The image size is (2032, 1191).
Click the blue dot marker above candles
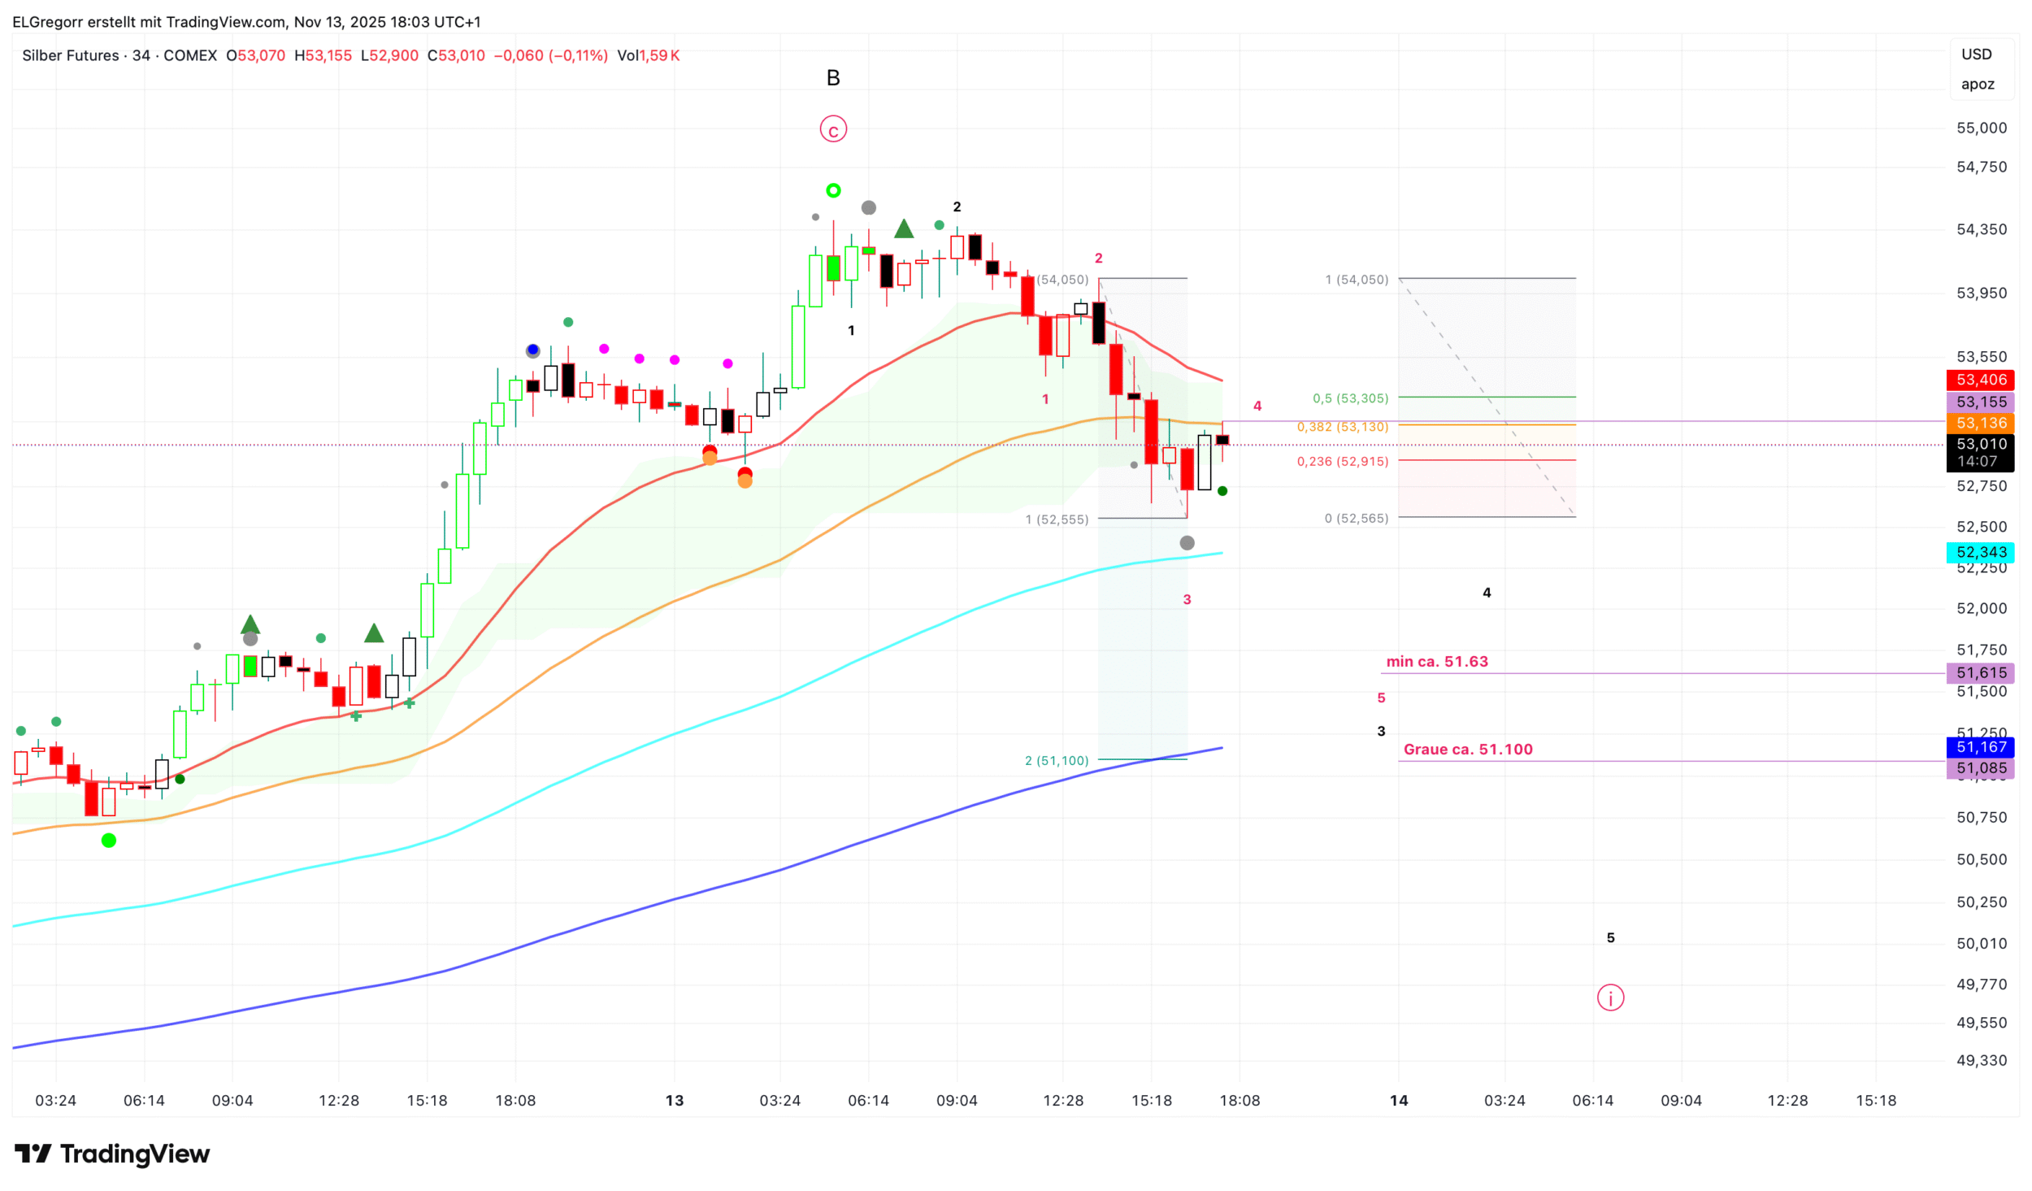click(532, 350)
